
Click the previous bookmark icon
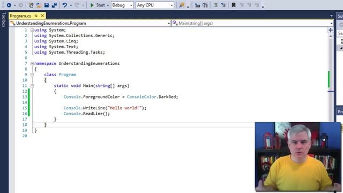pyautogui.click(x=242, y=5)
